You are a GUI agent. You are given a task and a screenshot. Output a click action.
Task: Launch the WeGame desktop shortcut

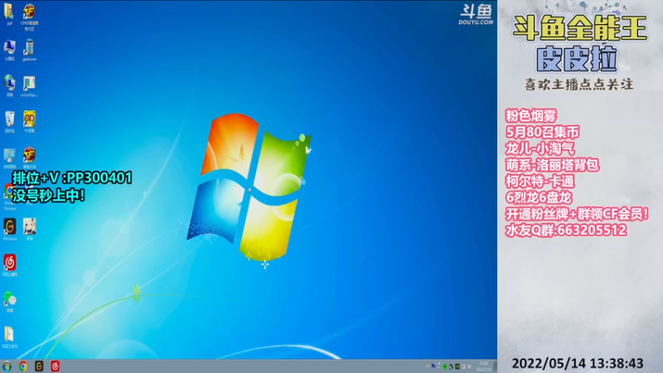[9, 230]
